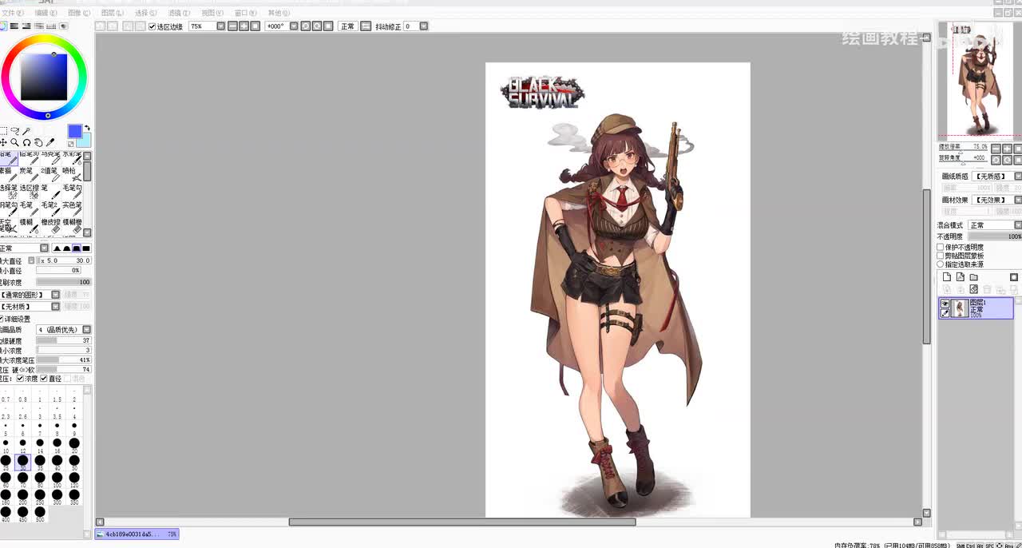Image resolution: width=1022 pixels, height=548 pixels.
Task: Select the lasso selection tool
Action: pyautogui.click(x=15, y=130)
